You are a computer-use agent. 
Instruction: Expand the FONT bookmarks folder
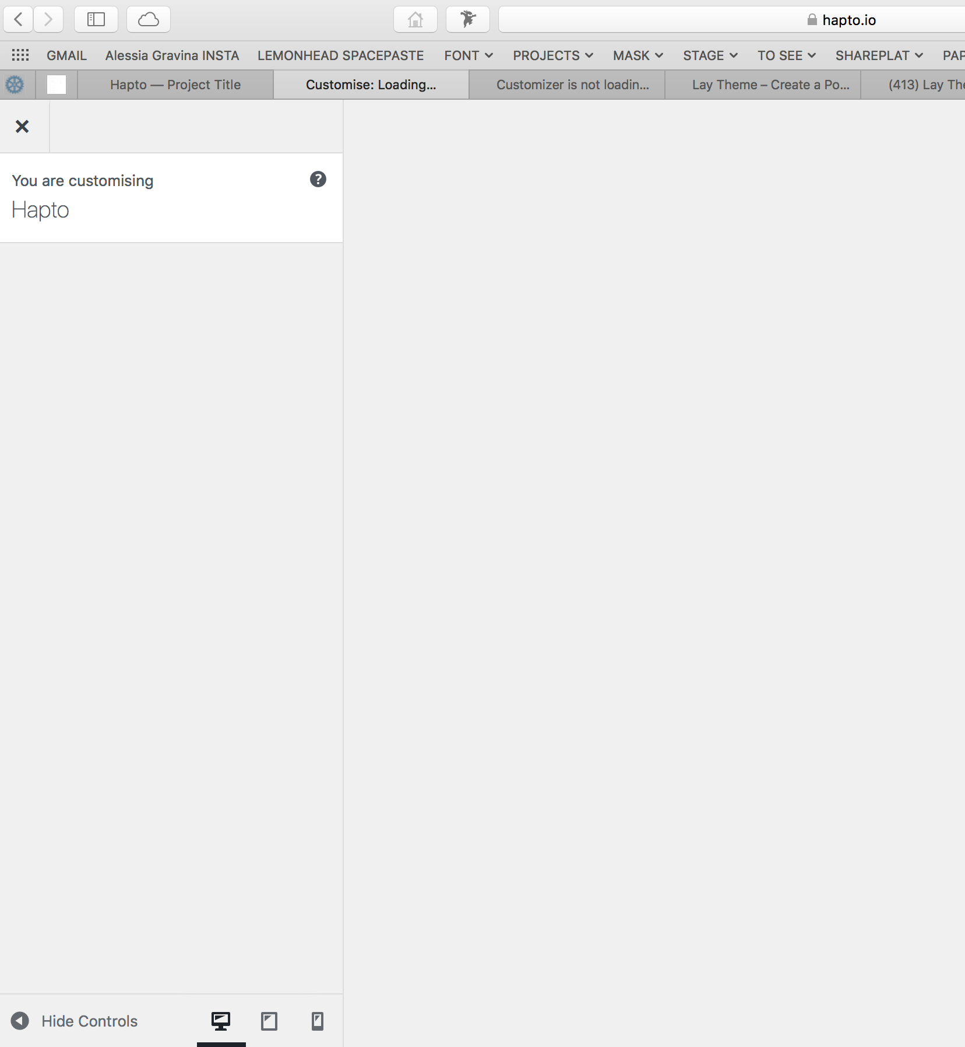(x=468, y=55)
